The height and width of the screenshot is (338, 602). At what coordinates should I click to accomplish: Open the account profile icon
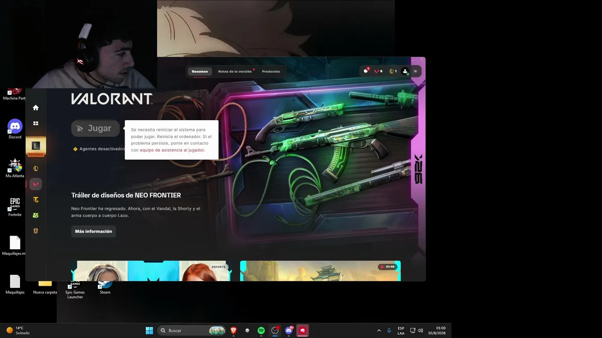405,71
